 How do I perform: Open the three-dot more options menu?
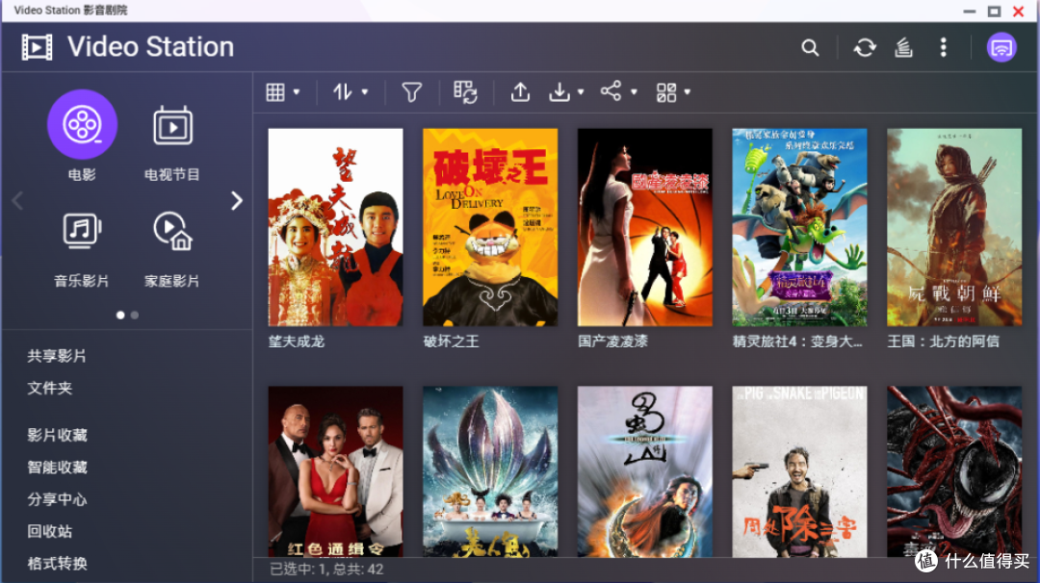[x=943, y=47]
